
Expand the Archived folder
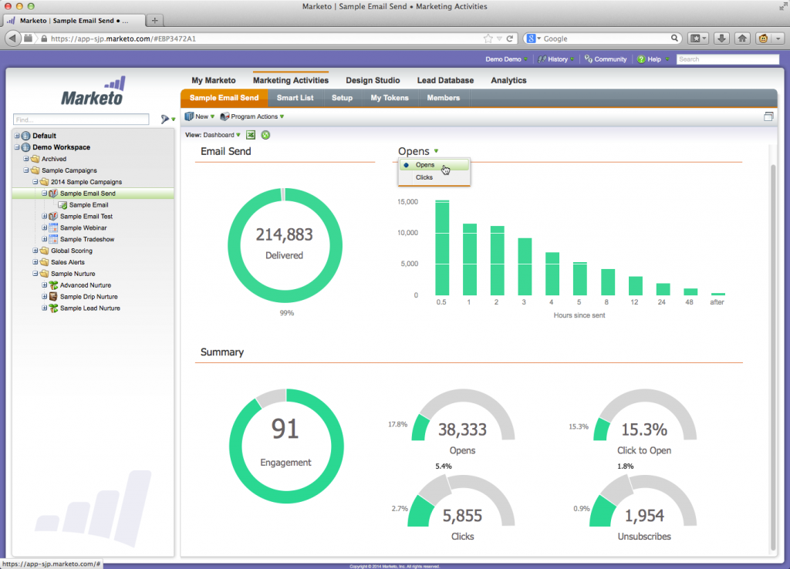(x=26, y=159)
